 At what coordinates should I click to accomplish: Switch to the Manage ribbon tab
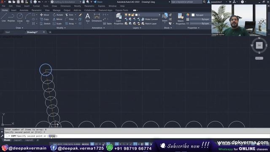57,10
